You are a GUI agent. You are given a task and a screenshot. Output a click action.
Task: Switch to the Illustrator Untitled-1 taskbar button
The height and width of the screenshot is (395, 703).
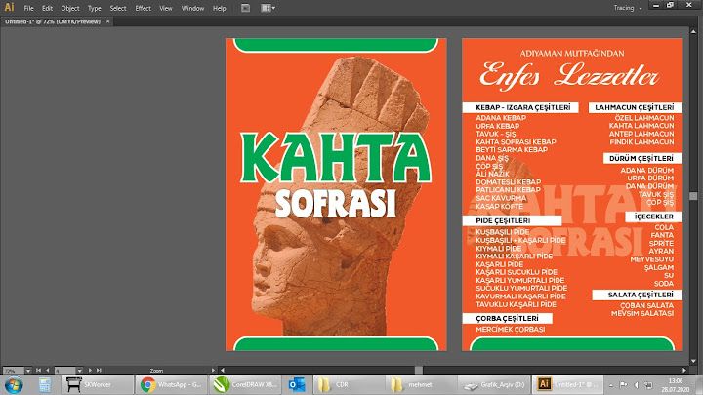click(568, 384)
